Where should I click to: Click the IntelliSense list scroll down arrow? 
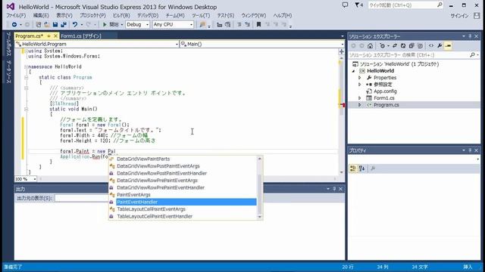click(x=259, y=217)
